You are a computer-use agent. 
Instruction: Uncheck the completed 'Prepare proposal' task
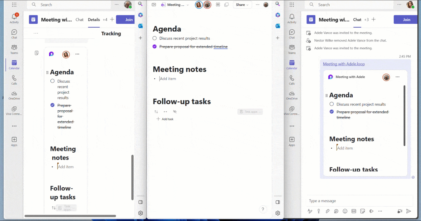tap(154, 46)
